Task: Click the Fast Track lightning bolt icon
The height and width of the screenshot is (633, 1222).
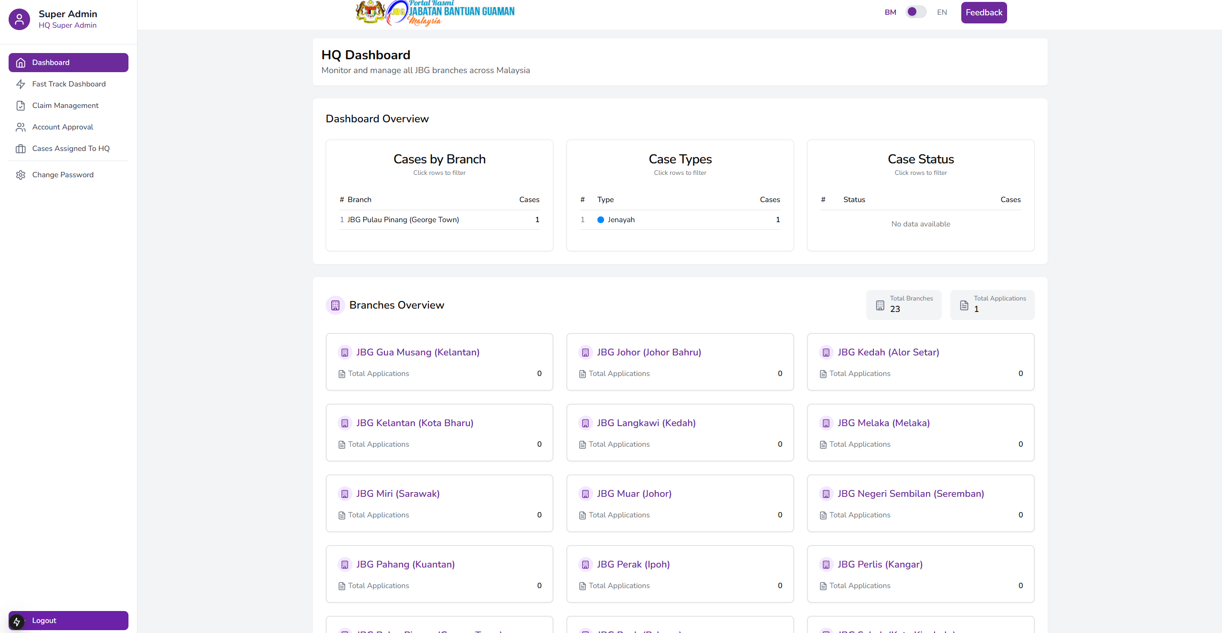Action: pyautogui.click(x=21, y=84)
